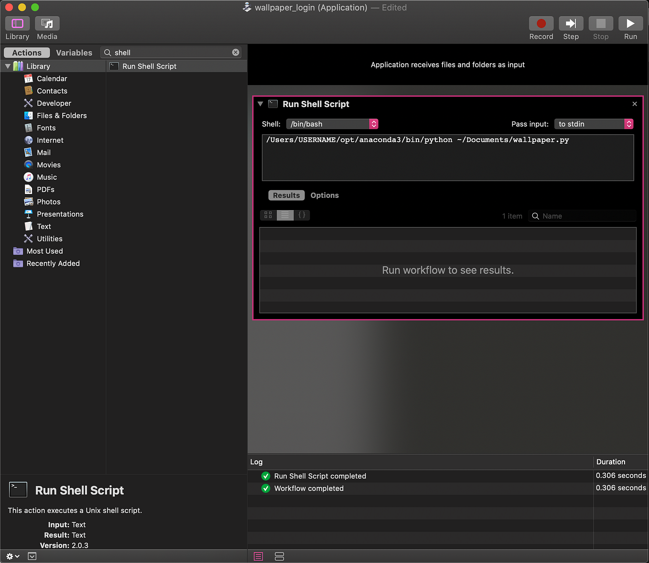This screenshot has height=563, width=649.
Task: Toggle the Library panel toolbar button
Action: click(x=17, y=23)
